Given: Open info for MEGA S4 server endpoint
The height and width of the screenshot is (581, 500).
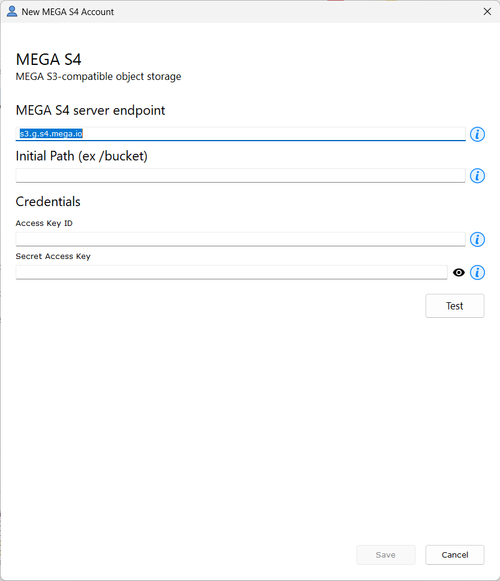Looking at the screenshot, I should (477, 134).
